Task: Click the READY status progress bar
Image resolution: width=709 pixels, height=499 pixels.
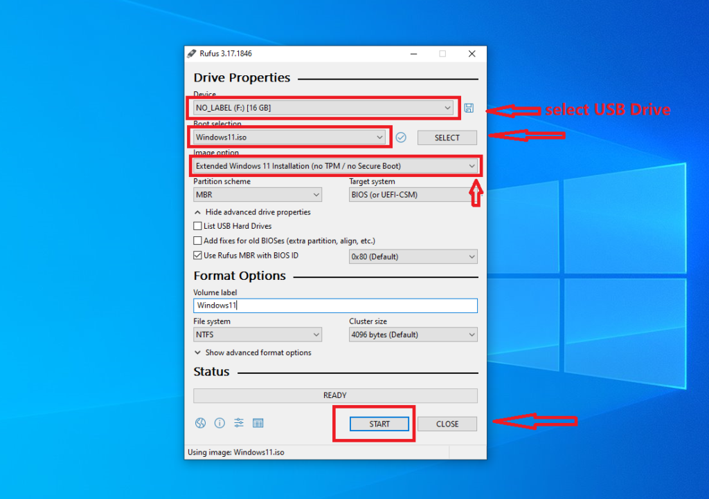Action: point(335,395)
